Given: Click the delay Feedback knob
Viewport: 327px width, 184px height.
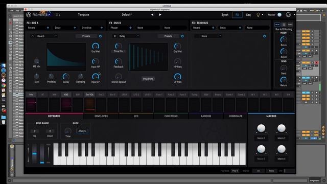Looking at the screenshot, I should click(118, 61).
